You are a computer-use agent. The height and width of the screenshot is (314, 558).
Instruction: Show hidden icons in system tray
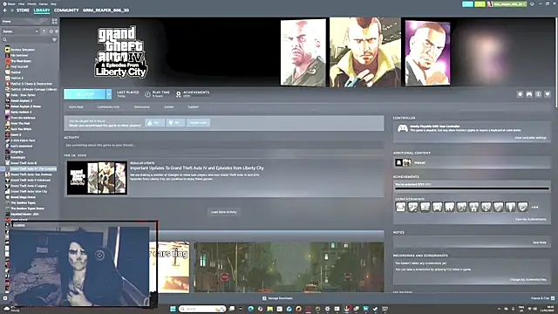tap(499, 309)
